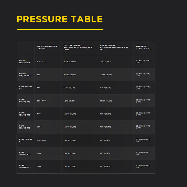Click the REAR 140/70 R17 row label
Image resolution: width=187 pixels, height=187 pixels.
pos(25,101)
